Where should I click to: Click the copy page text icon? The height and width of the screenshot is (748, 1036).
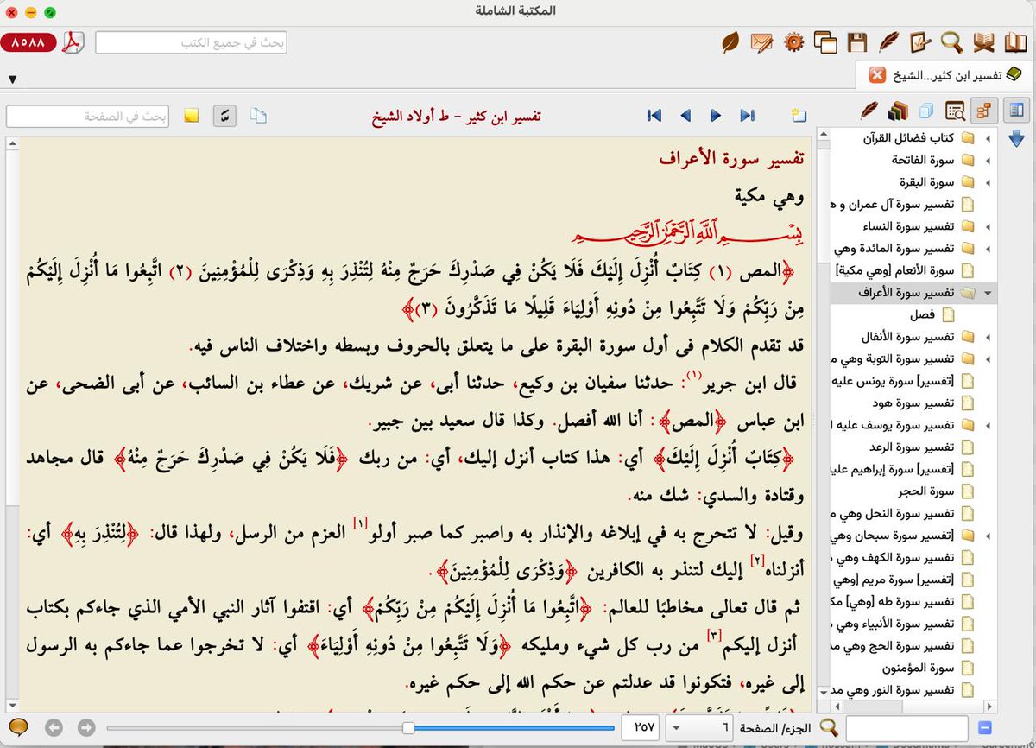pos(258,115)
